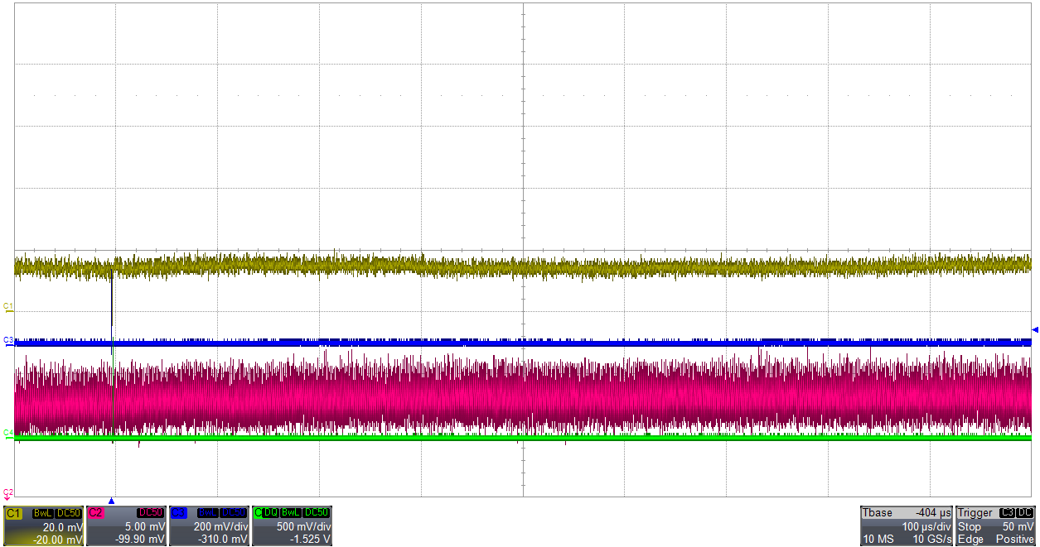Click the DC50 badge in C3 descriptor
This screenshot has height=547, width=1040.
point(234,513)
